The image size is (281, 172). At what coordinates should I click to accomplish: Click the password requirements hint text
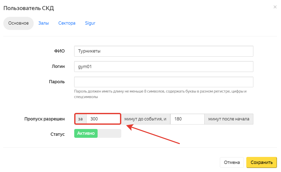coord(160,94)
